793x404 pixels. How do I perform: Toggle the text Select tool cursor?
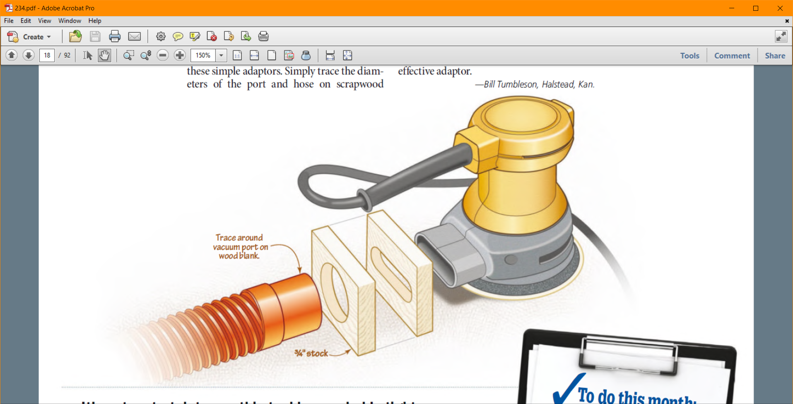click(x=87, y=55)
